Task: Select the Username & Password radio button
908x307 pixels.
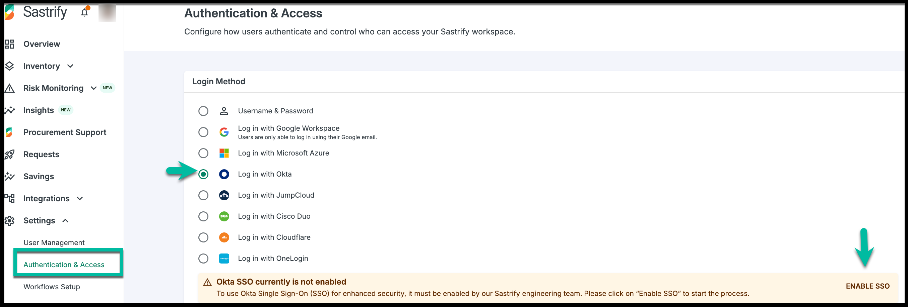Action: pyautogui.click(x=203, y=111)
